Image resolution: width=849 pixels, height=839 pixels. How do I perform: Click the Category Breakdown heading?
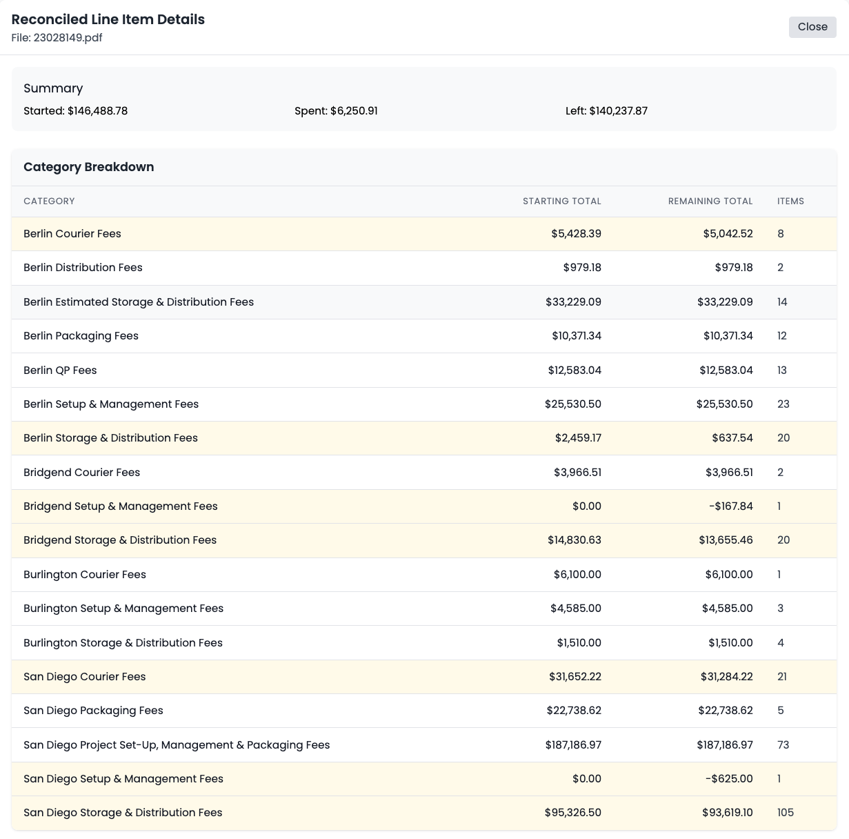click(89, 167)
